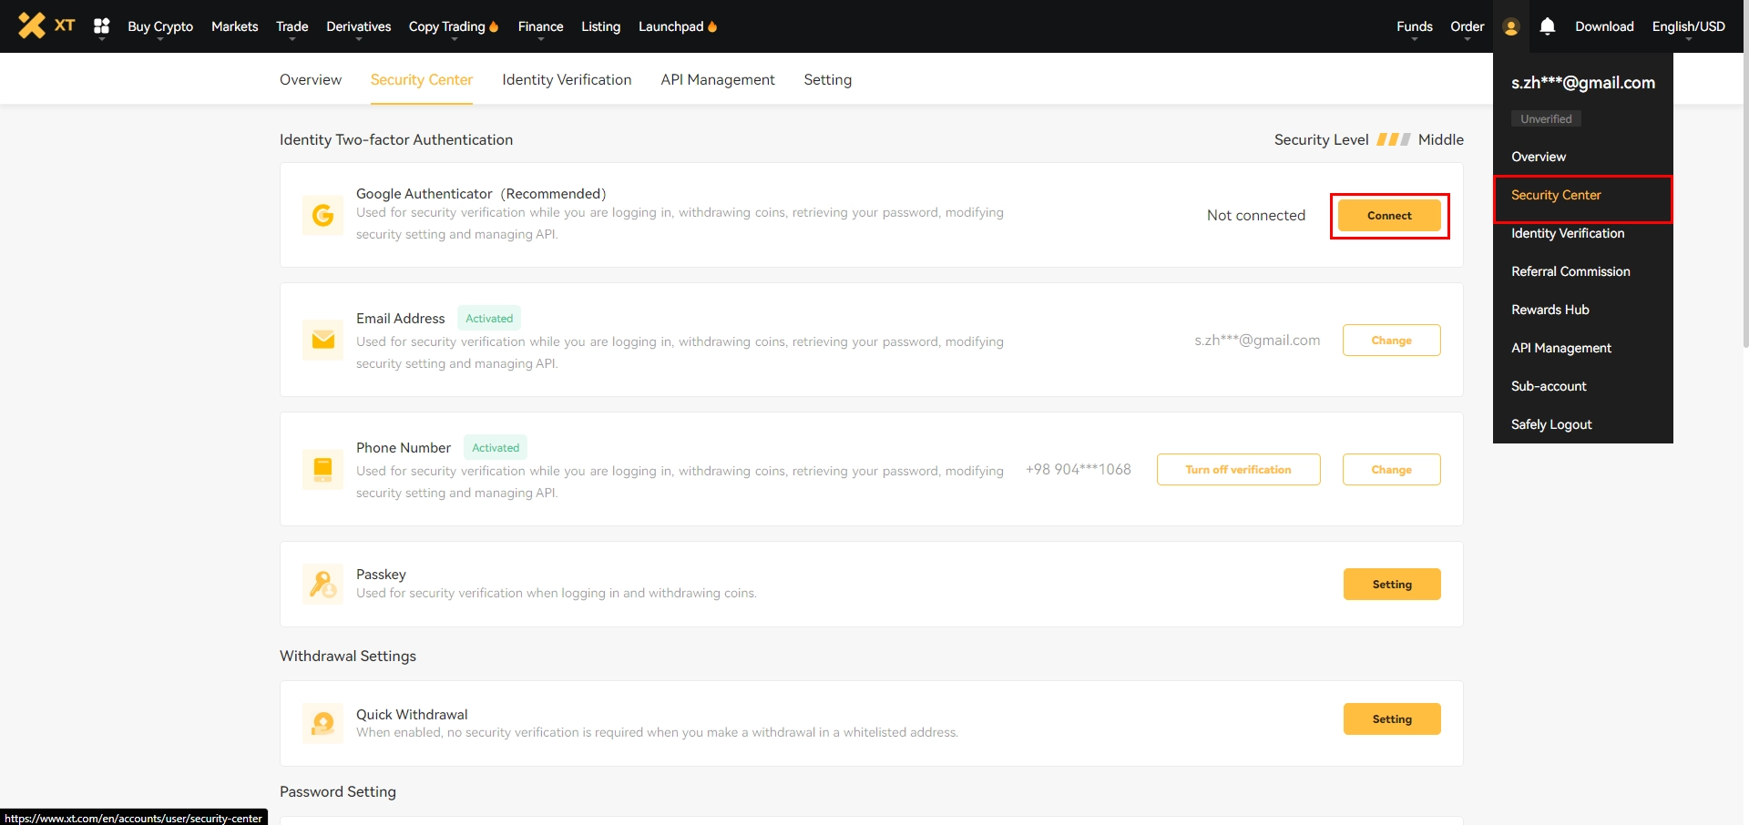Viewport: 1749px width, 825px height.
Task: Click the Launchpad flame icon
Action: click(x=712, y=26)
